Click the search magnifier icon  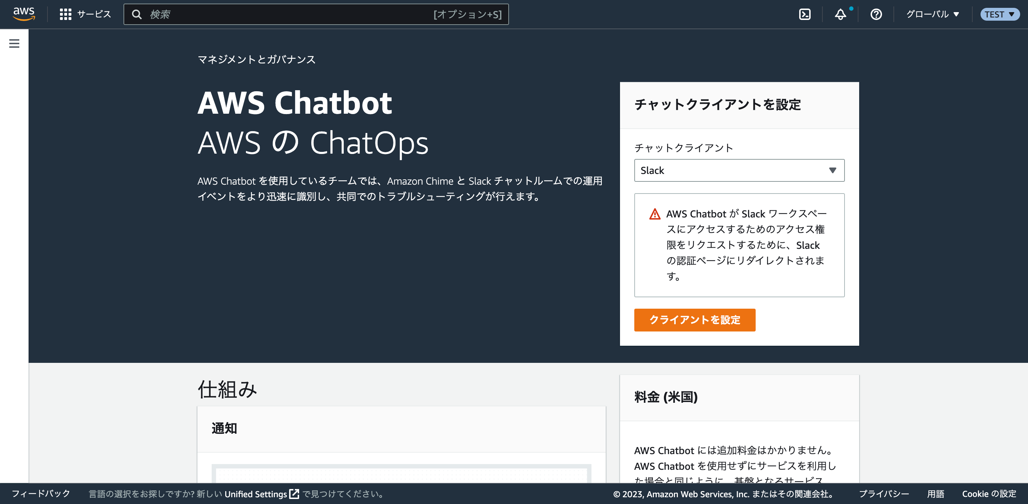point(137,14)
